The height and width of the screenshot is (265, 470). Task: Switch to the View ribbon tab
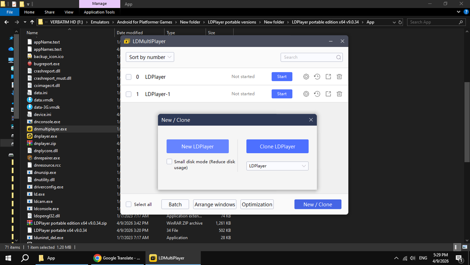tap(69, 12)
